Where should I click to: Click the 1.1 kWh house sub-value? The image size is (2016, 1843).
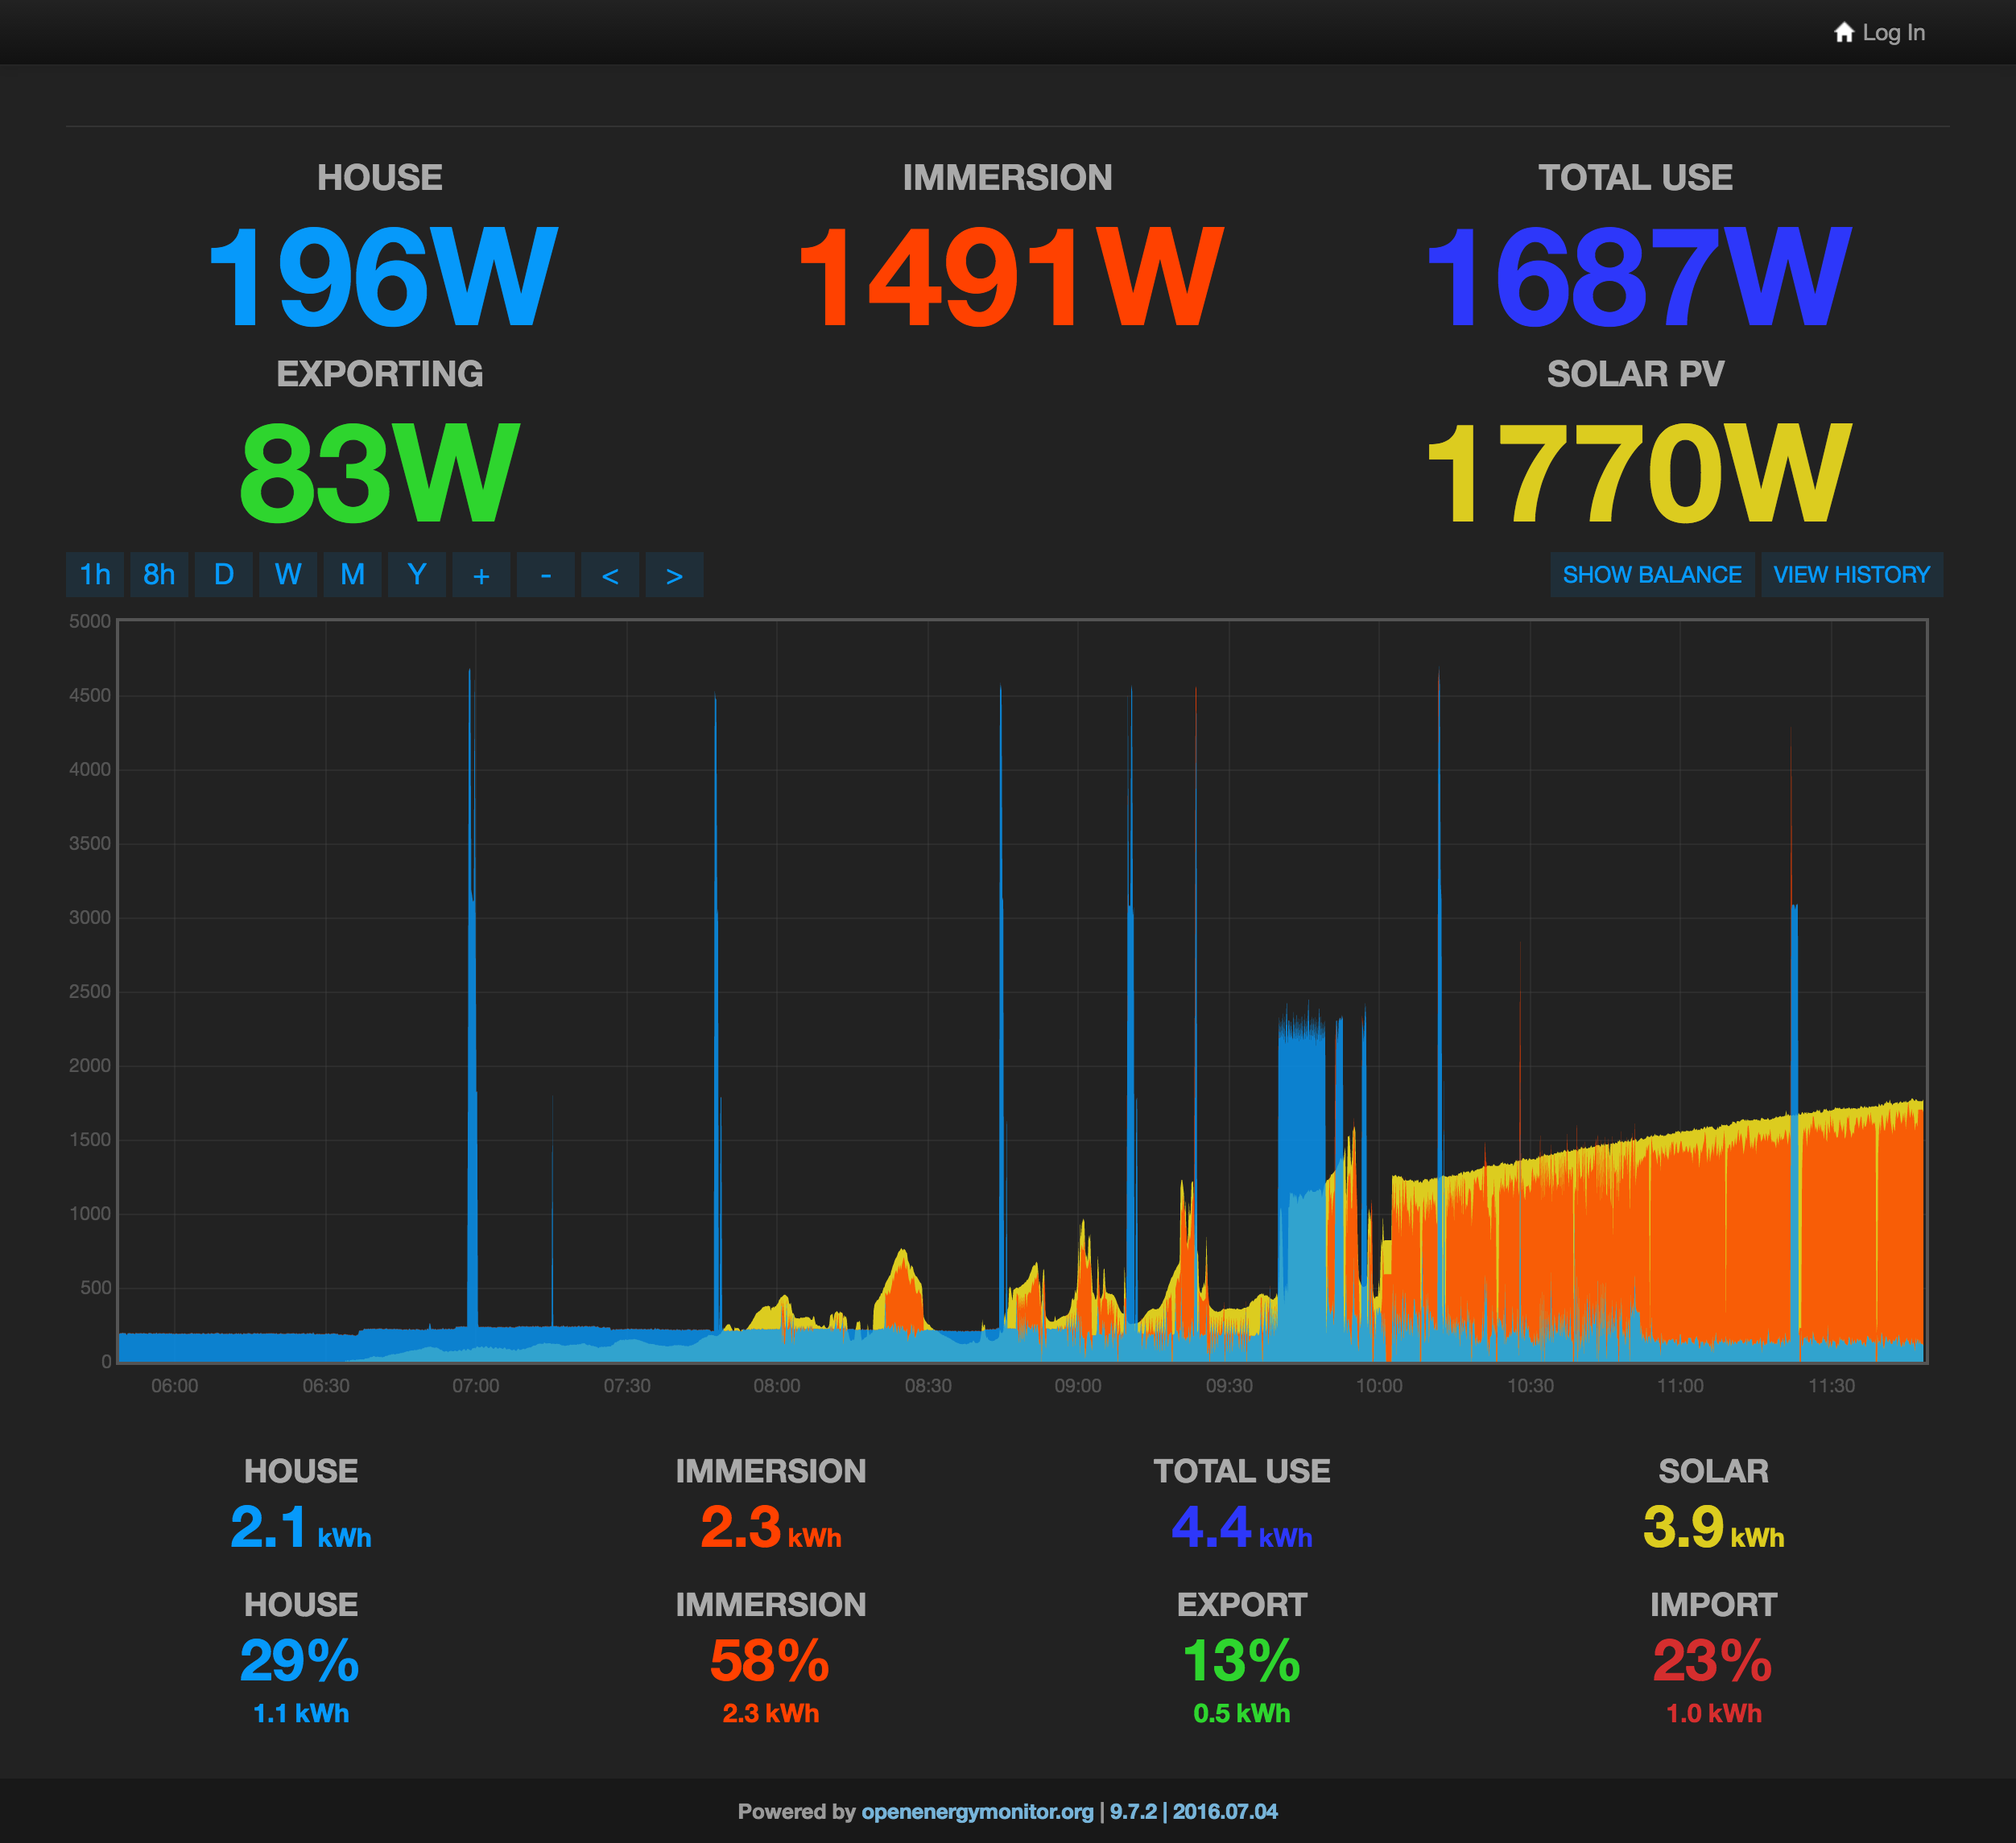(301, 1713)
